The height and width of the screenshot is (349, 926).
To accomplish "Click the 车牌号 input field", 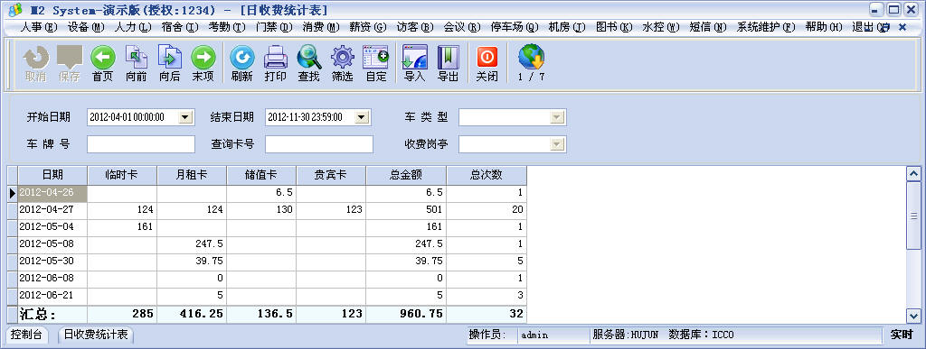I will coord(141,144).
